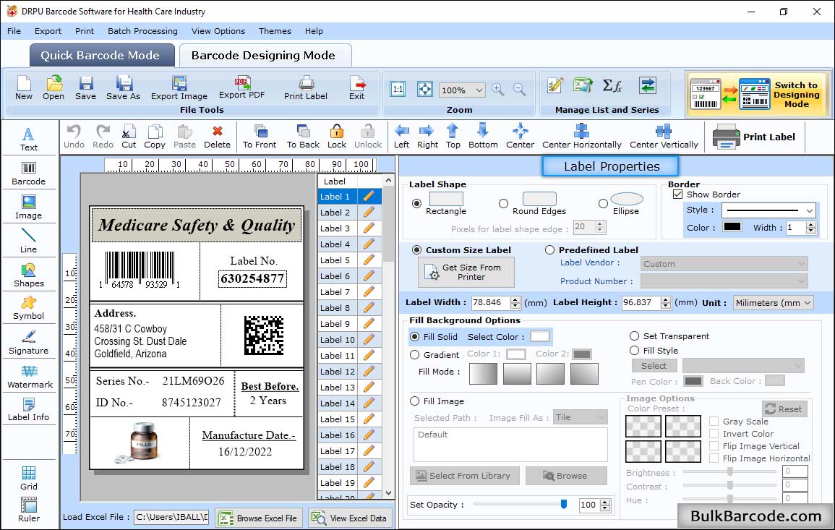835x530 pixels.
Task: Select Fill Image option
Action: click(x=414, y=401)
